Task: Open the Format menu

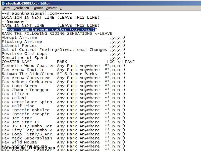Action: pos(37,8)
